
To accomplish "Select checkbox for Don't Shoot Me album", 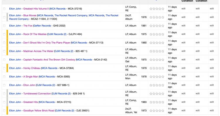I will [x=4, y=43].
